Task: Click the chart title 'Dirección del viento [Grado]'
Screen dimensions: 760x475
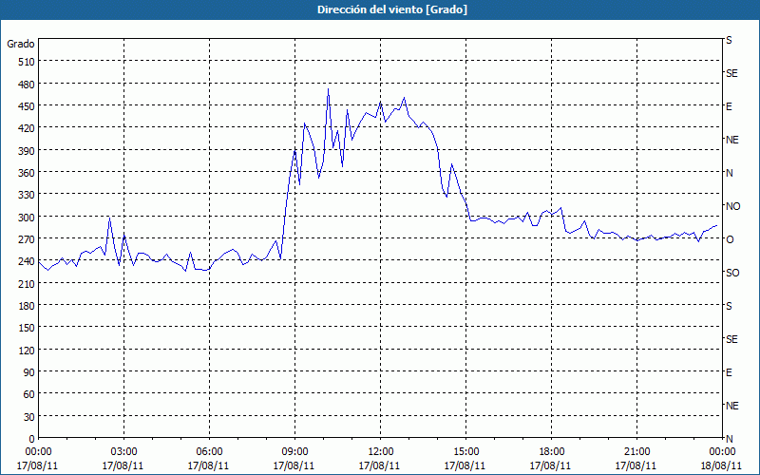Action: (x=392, y=9)
